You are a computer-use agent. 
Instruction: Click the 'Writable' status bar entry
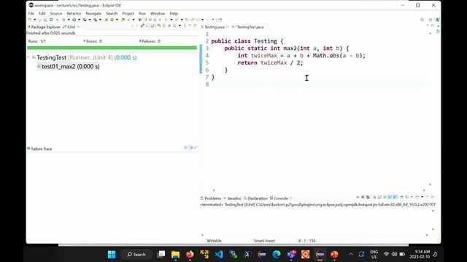(x=214, y=241)
